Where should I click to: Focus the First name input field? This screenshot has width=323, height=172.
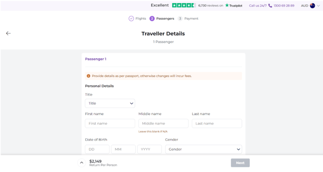pyautogui.click(x=110, y=123)
